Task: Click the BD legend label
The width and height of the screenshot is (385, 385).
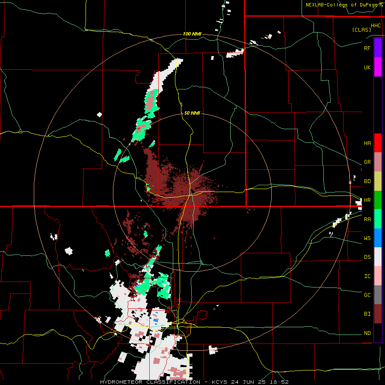Action: click(367, 181)
